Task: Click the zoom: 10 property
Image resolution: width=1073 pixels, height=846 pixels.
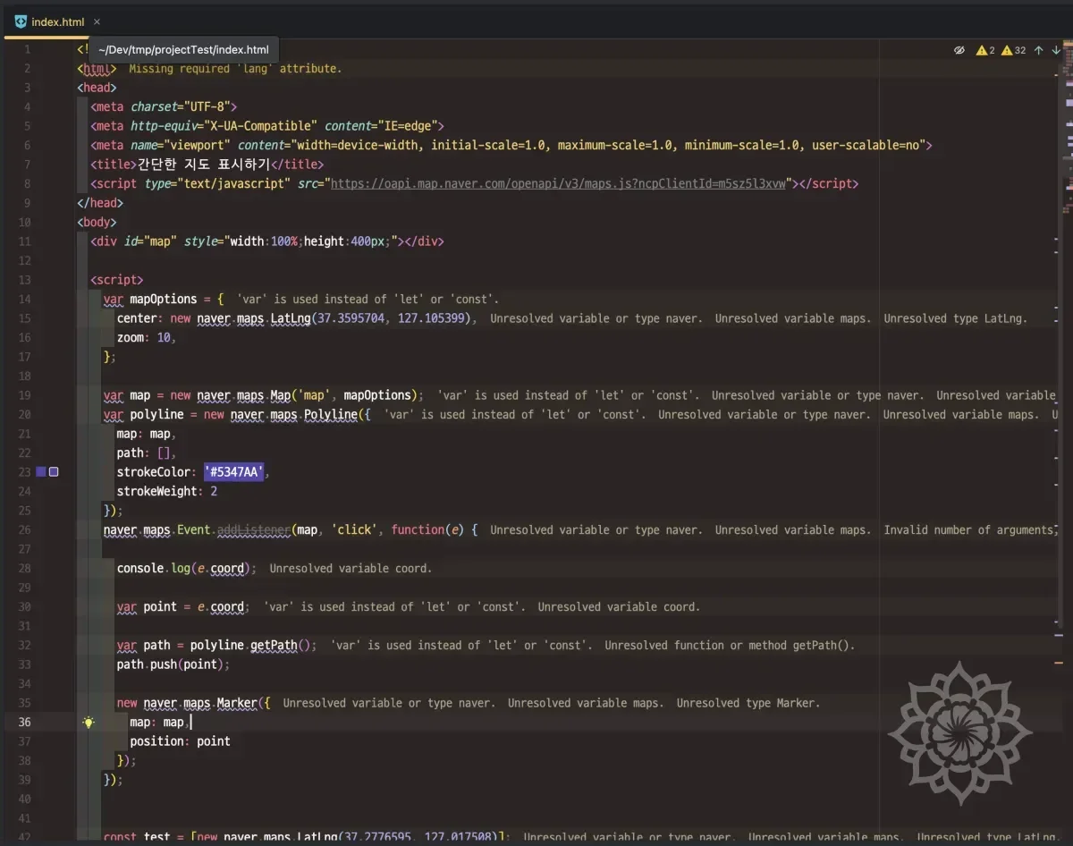Action: point(147,337)
